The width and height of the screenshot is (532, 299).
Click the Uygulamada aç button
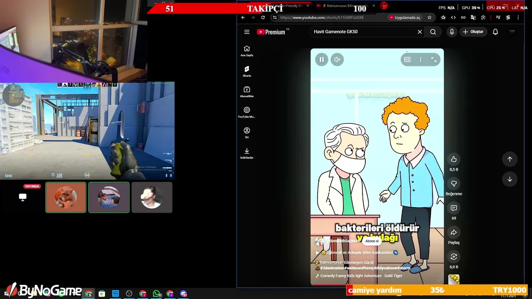[x=405, y=17]
